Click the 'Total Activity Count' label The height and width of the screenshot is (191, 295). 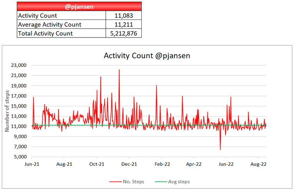click(x=45, y=33)
